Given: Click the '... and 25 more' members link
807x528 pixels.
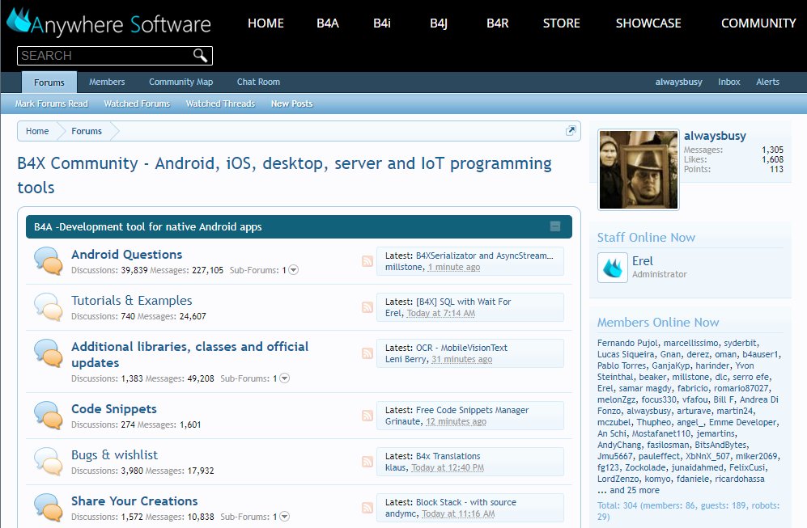Looking at the screenshot, I should 628,490.
